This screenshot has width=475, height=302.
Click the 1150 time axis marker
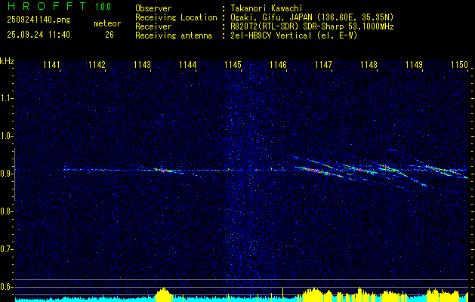coord(460,65)
